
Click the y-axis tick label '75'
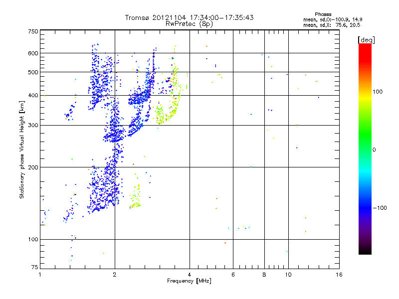click(35, 267)
